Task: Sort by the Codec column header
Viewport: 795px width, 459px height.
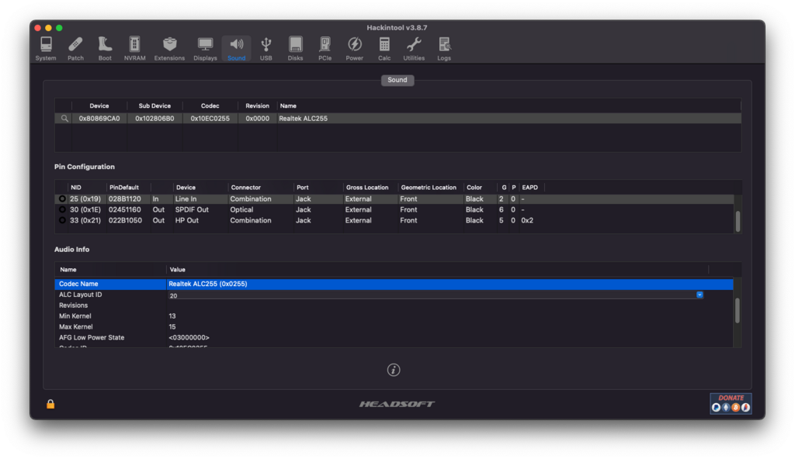Action: pyautogui.click(x=210, y=106)
